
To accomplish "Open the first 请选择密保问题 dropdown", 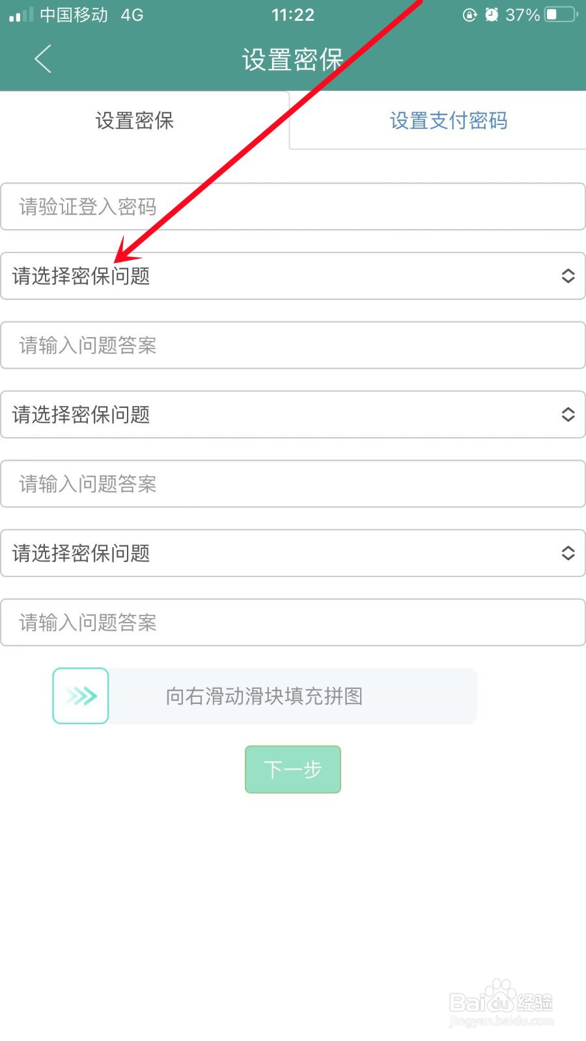I will pyautogui.click(x=293, y=276).
